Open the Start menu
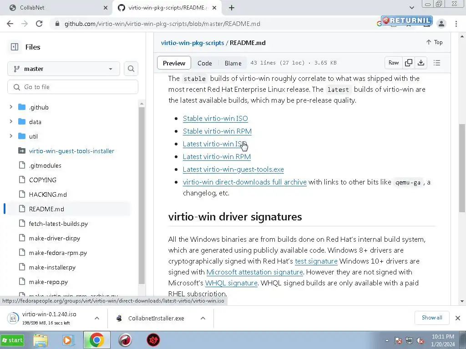 [12, 340]
